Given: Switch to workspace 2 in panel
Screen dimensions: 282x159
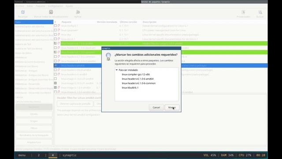Looking at the screenshot, I should 38,155.
